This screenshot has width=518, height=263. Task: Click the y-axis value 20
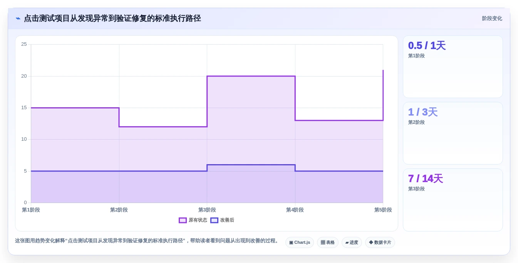24,76
